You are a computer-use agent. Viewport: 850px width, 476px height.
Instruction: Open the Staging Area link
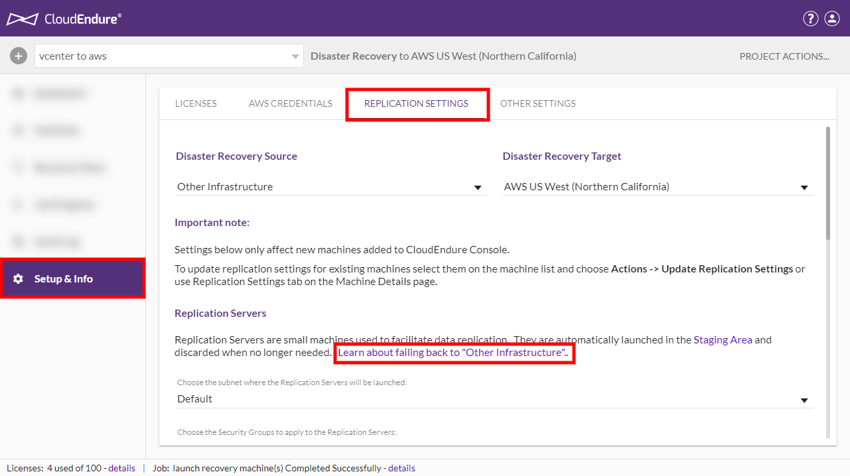pos(723,339)
